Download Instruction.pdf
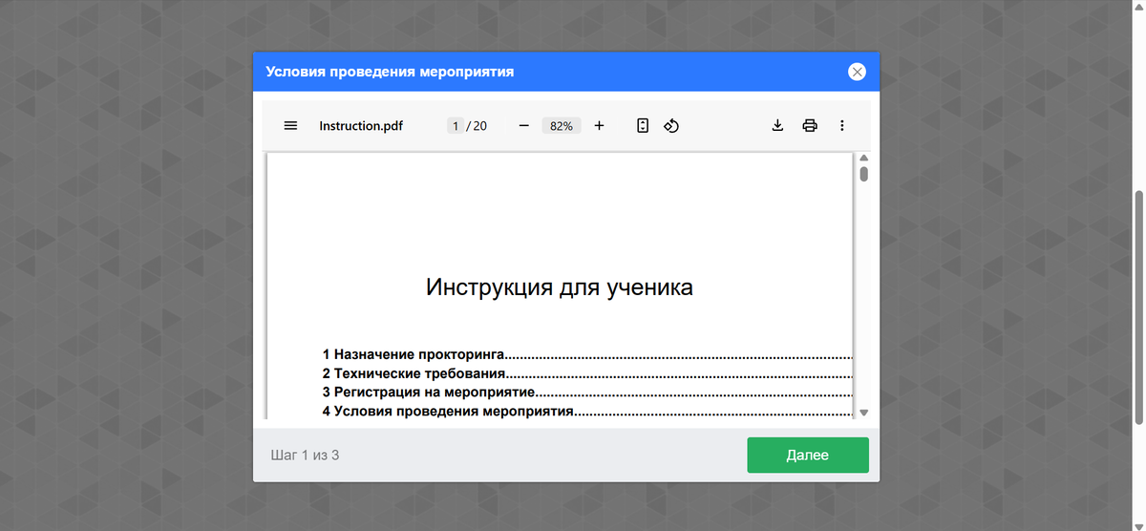This screenshot has height=531, width=1146. (777, 125)
